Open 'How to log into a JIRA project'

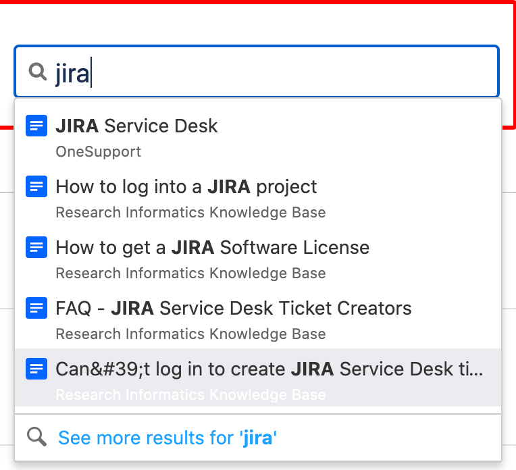pos(186,187)
